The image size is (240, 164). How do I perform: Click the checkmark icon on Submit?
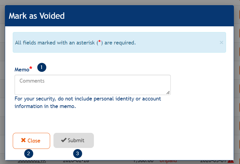[x=63, y=140]
